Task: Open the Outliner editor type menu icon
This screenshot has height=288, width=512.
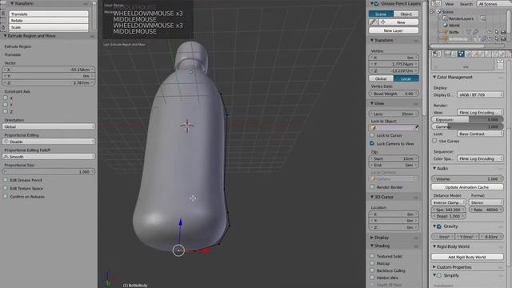Action: click(x=436, y=3)
